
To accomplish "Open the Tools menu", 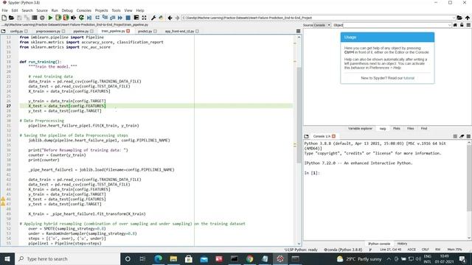I will click(117, 10).
